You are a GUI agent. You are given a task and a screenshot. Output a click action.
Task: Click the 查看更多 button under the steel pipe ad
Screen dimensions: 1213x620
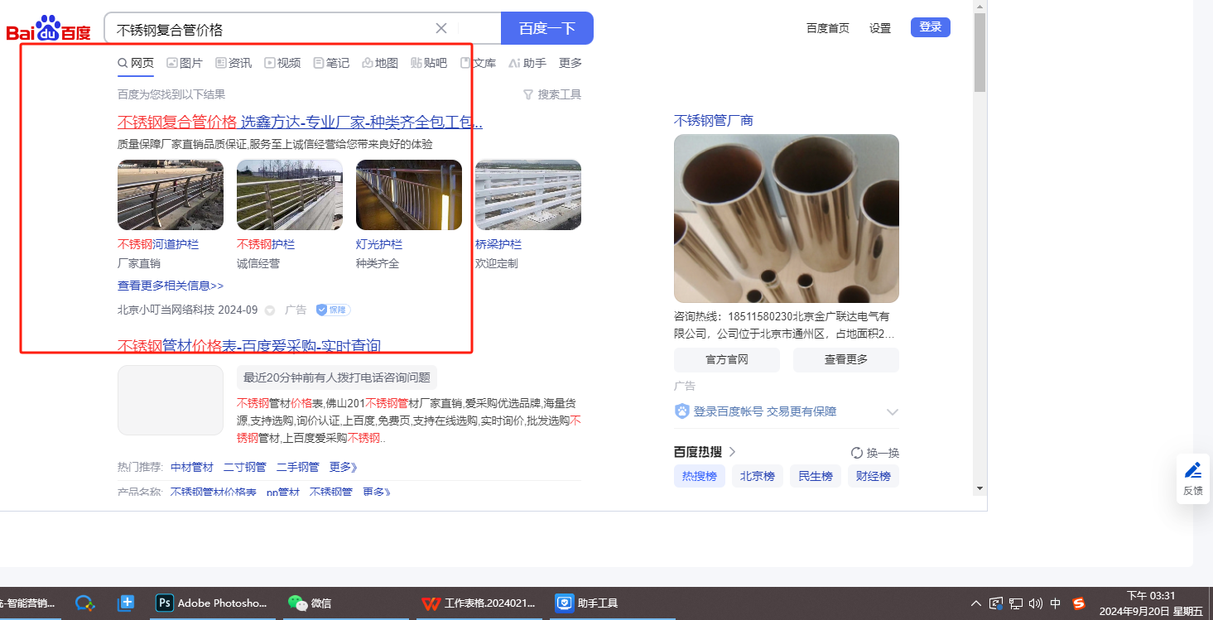pyautogui.click(x=846, y=360)
